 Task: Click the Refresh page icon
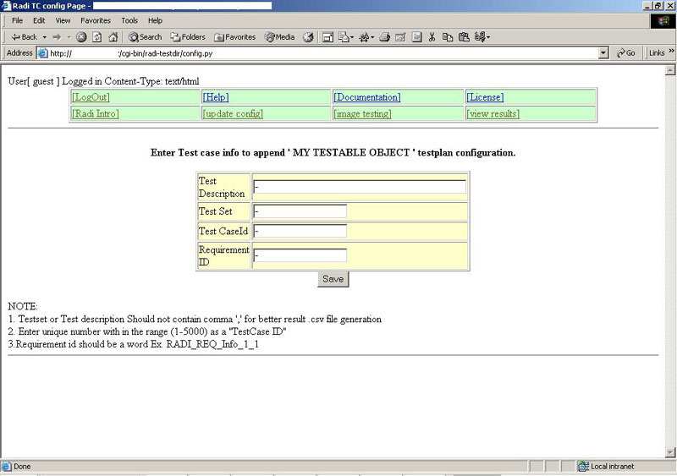[97, 37]
